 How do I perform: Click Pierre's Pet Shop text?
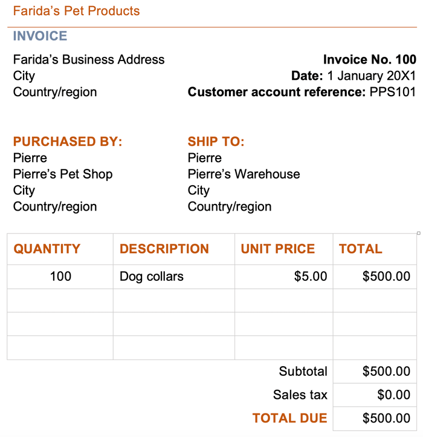pos(63,174)
